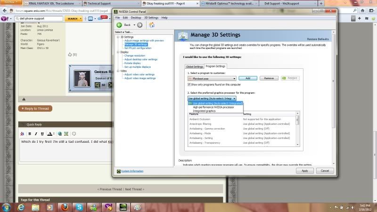The width and height of the screenshot is (377, 212).
Task: Click the NVIDIA main panel vertical scrollbar
Action: (x=333, y=98)
